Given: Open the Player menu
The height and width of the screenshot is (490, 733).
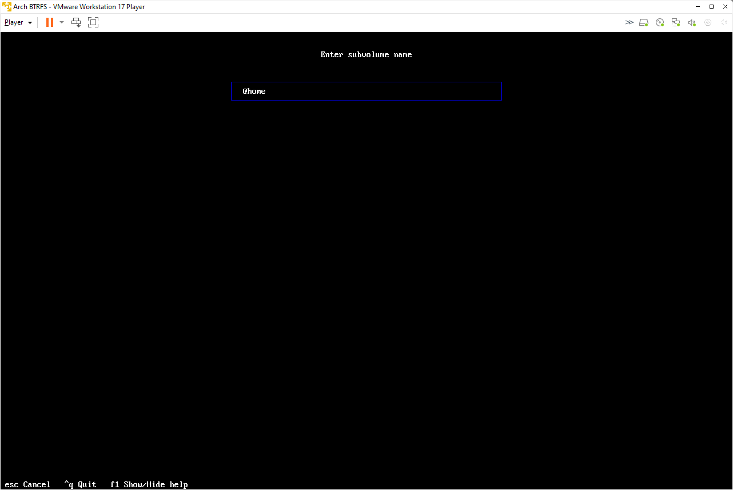Looking at the screenshot, I should [x=18, y=22].
